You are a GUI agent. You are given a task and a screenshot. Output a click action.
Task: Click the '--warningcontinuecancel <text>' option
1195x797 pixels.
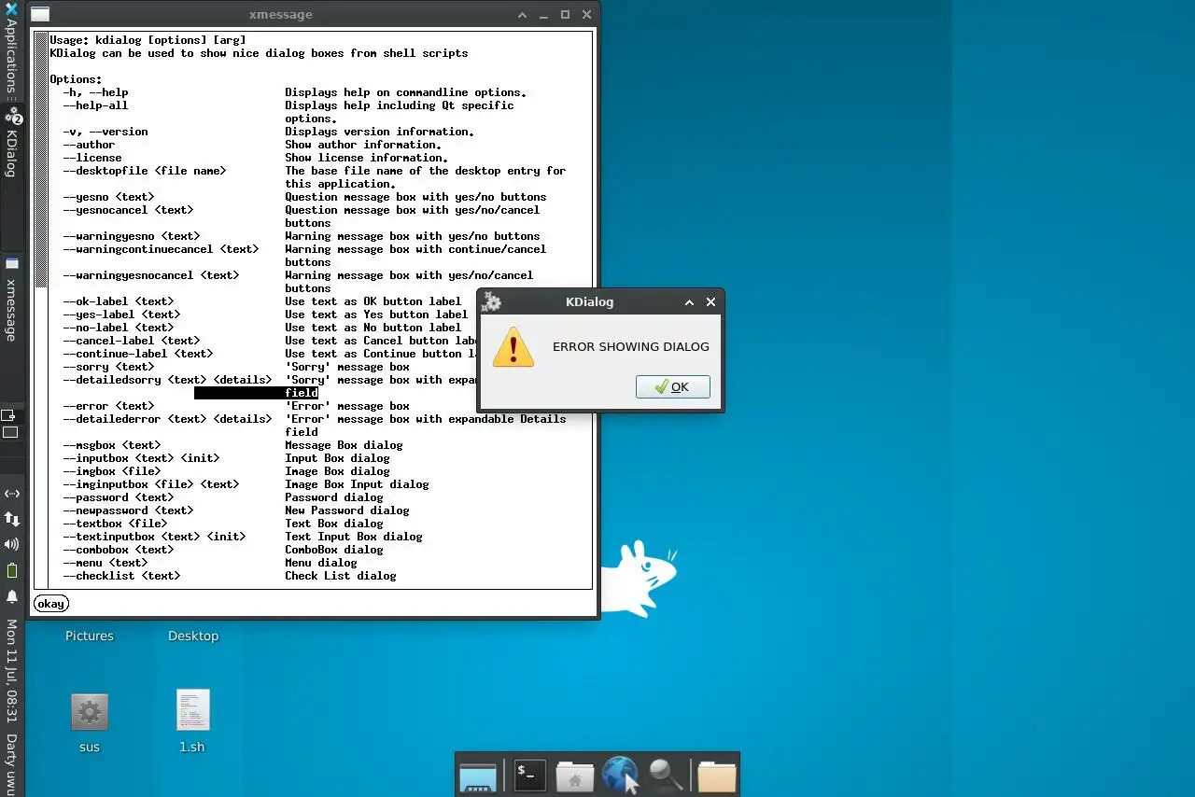(161, 249)
